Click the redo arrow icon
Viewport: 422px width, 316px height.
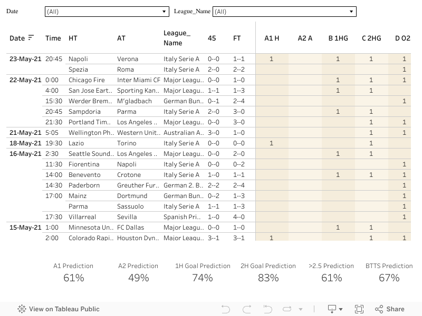coord(246,309)
